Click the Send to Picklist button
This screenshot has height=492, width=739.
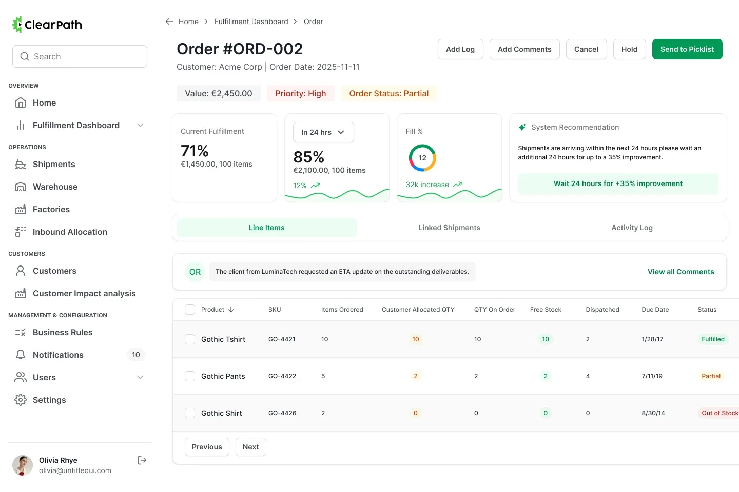point(687,49)
